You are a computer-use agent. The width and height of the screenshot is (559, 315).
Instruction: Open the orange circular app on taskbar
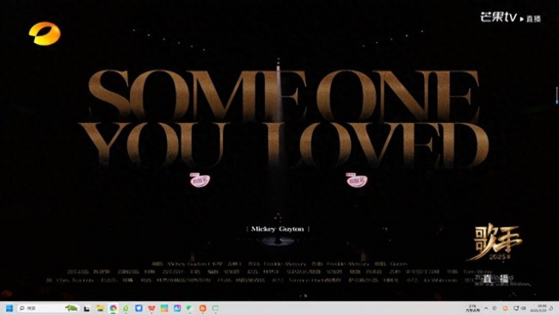[202, 308]
